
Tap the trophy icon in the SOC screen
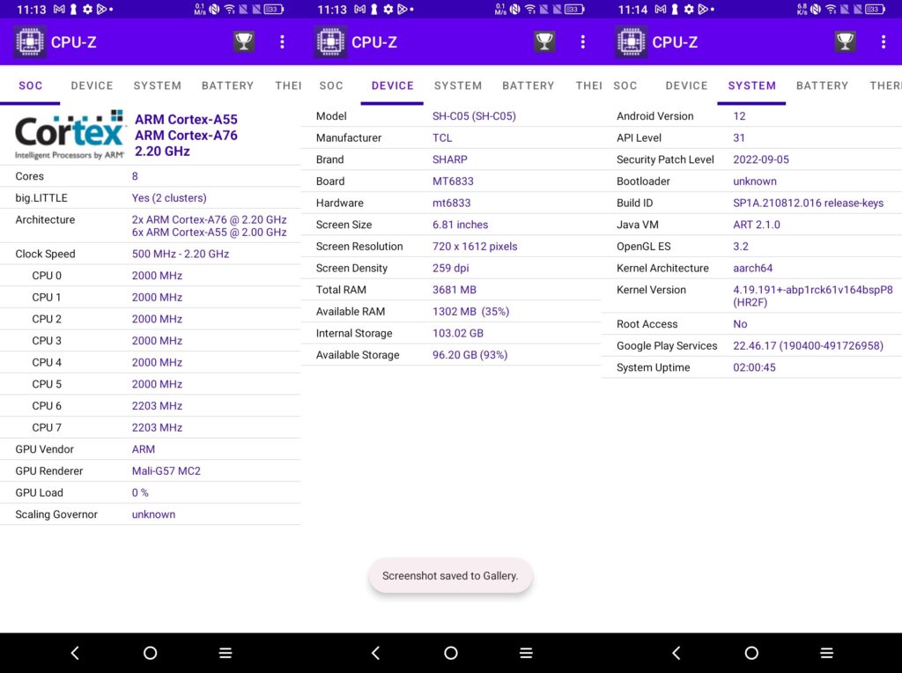pyautogui.click(x=244, y=41)
